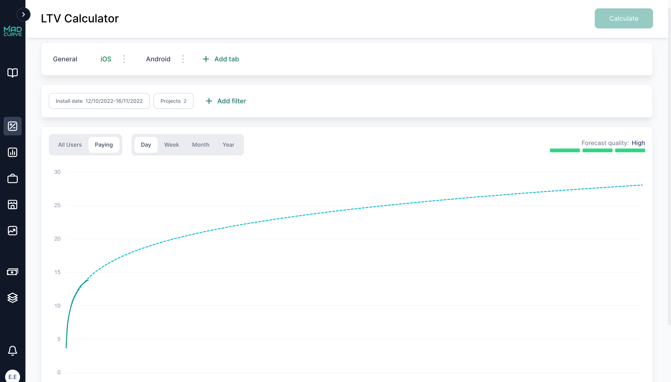Open the analytics bar chart icon
671x382 pixels.
click(x=12, y=152)
